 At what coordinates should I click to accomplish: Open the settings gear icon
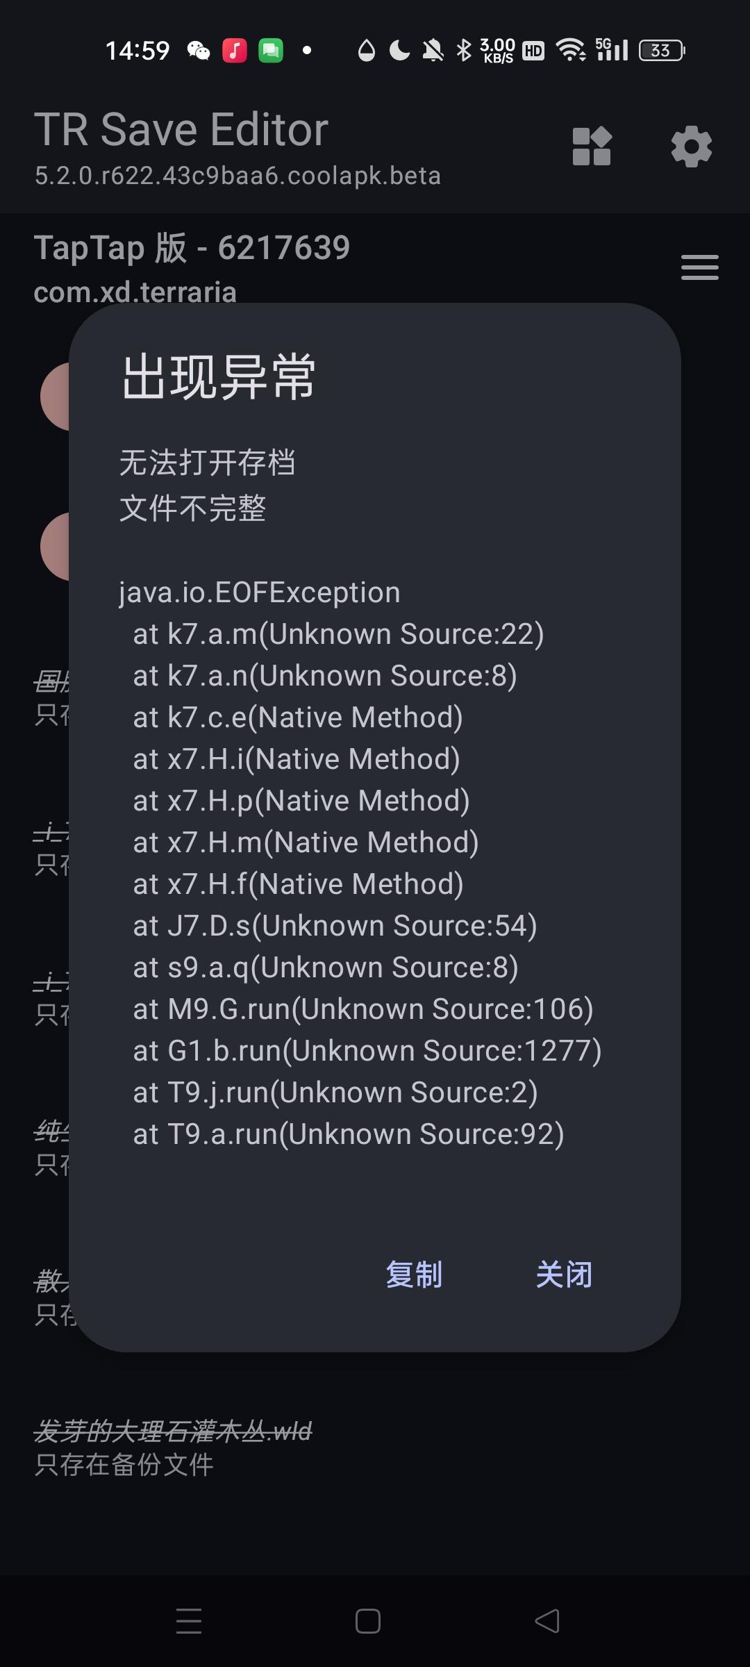pyautogui.click(x=692, y=147)
